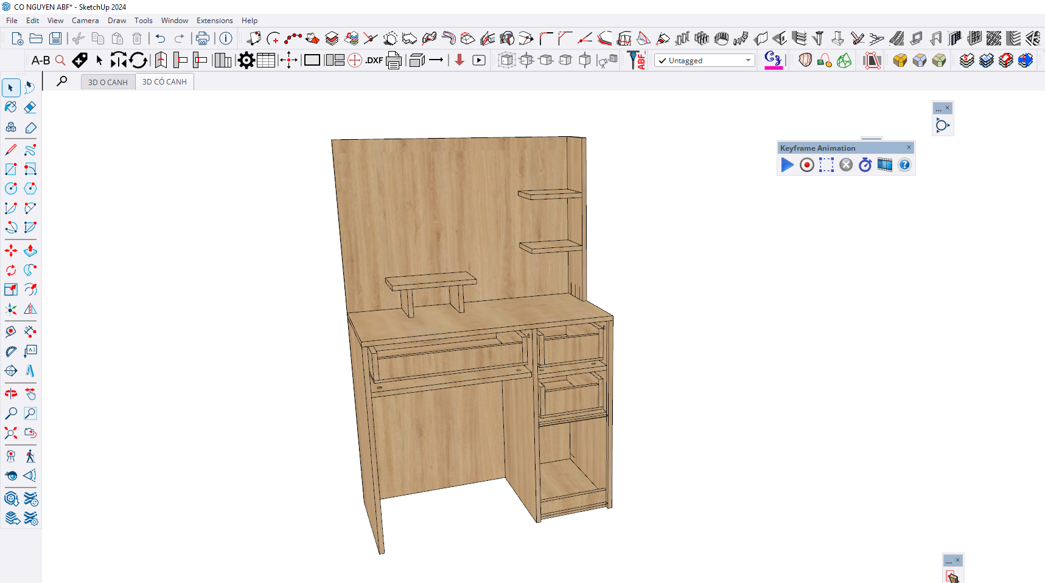This screenshot has width=1045, height=583.
Task: Click the Undo button
Action: (160, 38)
